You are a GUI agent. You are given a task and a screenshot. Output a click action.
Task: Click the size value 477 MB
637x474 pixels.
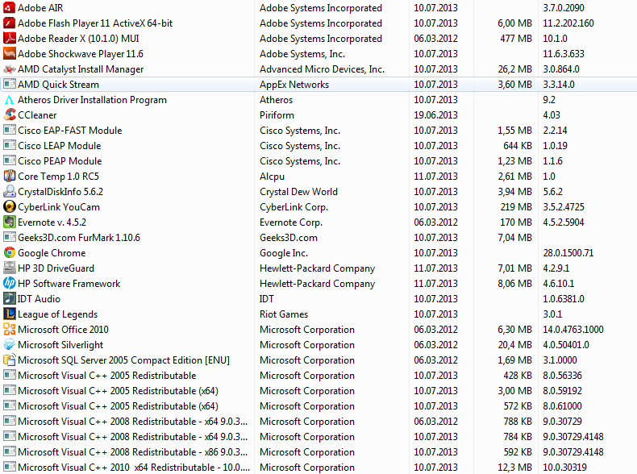coord(516,39)
